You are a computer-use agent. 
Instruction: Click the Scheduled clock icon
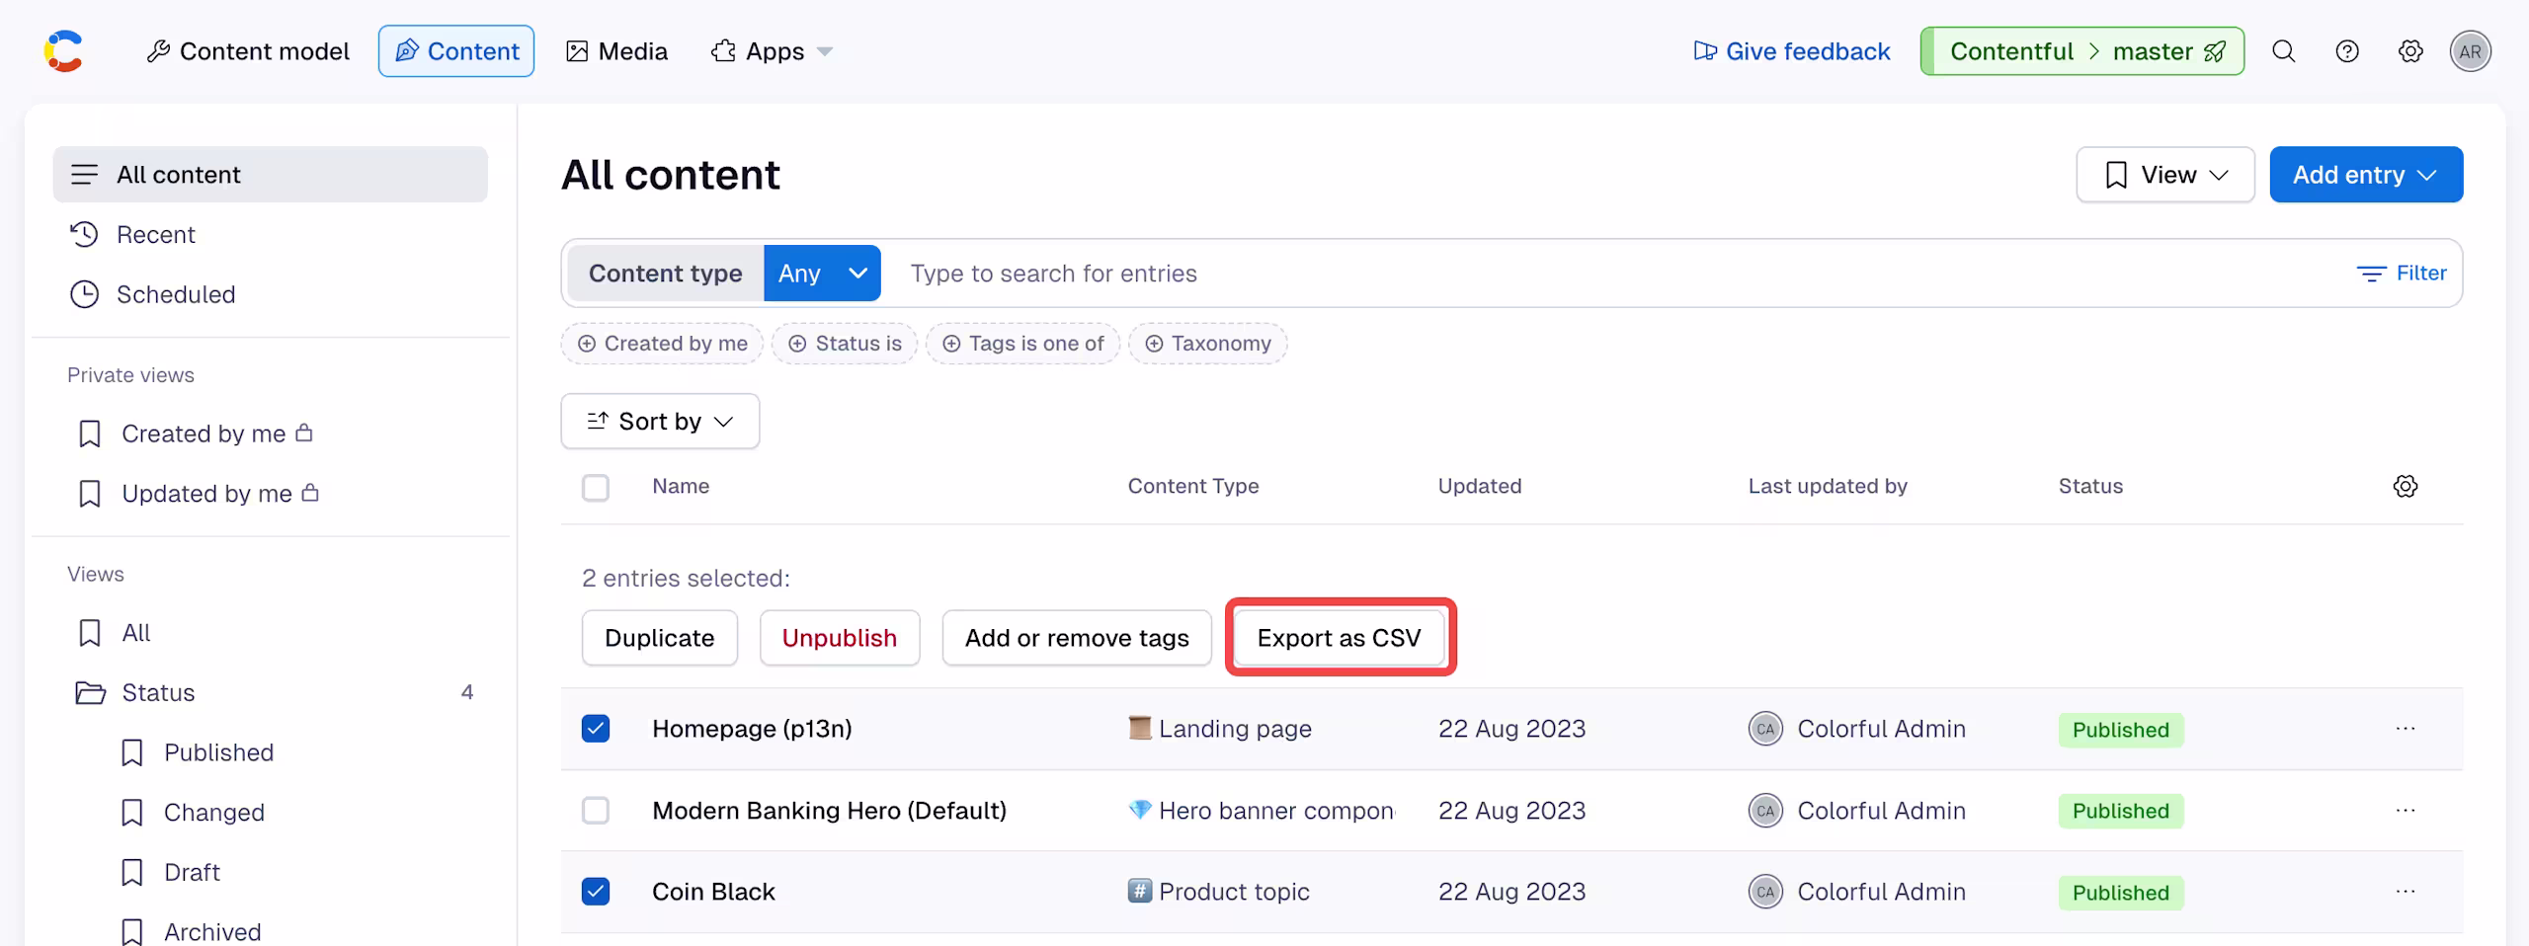pos(84,294)
